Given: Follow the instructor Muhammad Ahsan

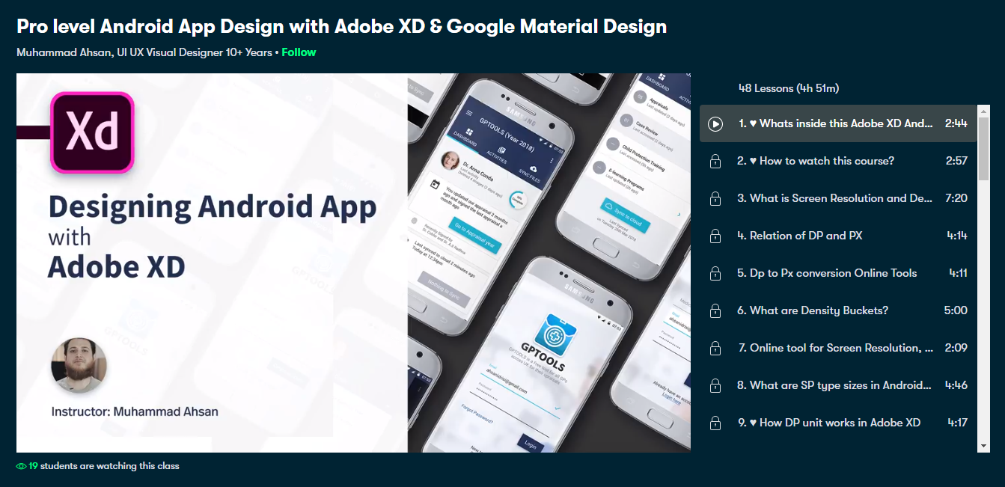Looking at the screenshot, I should tap(299, 52).
